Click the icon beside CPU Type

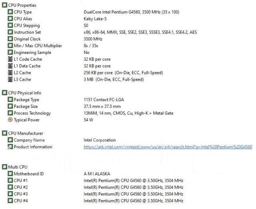point(10,12)
